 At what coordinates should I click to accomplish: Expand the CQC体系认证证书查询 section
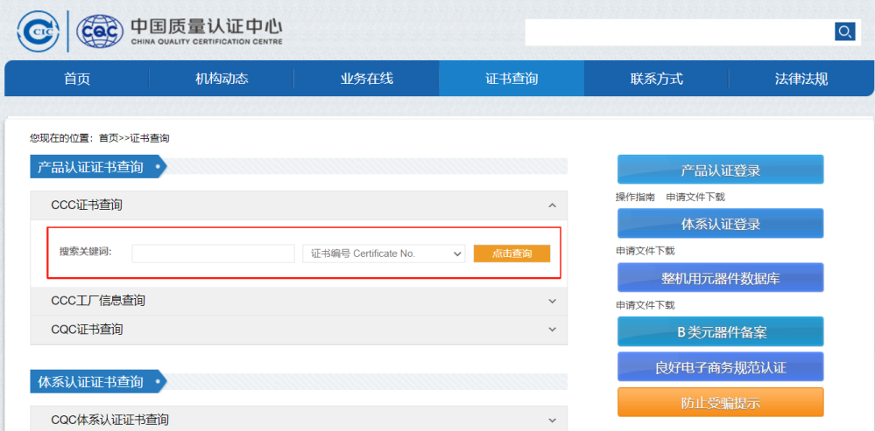[552, 421]
